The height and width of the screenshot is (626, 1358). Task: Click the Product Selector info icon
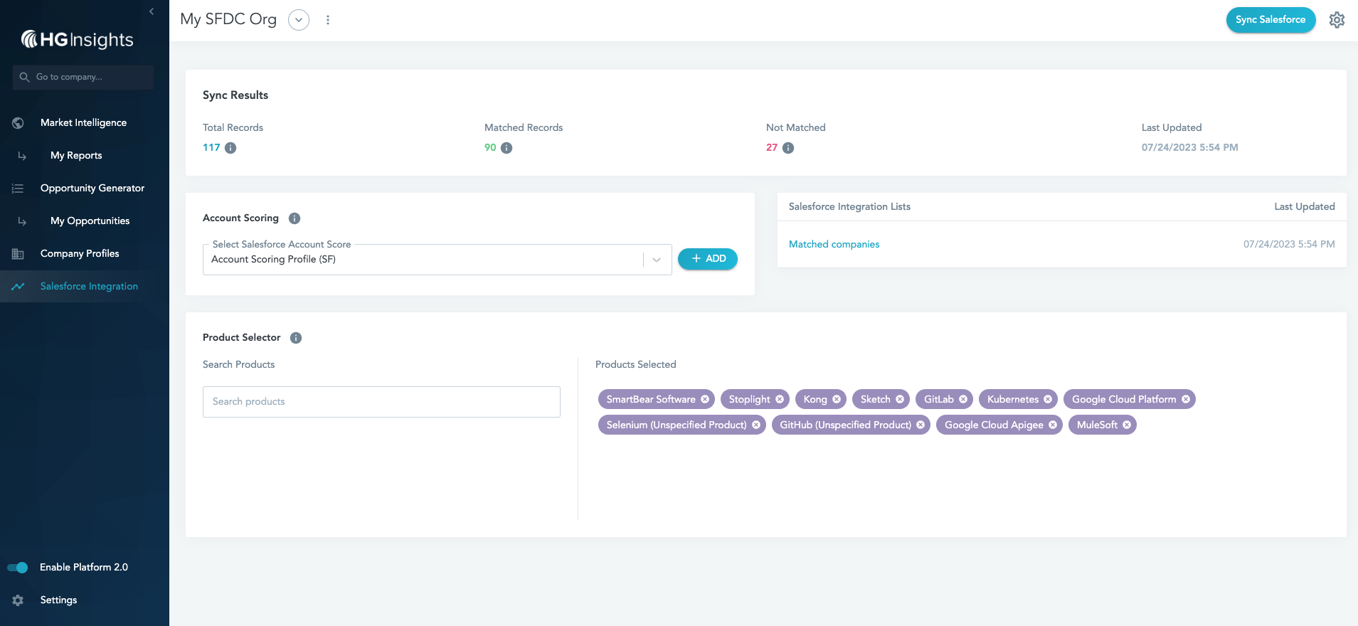296,338
